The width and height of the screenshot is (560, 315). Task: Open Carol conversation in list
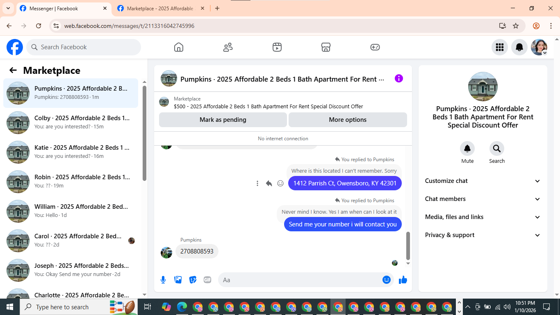click(71, 241)
